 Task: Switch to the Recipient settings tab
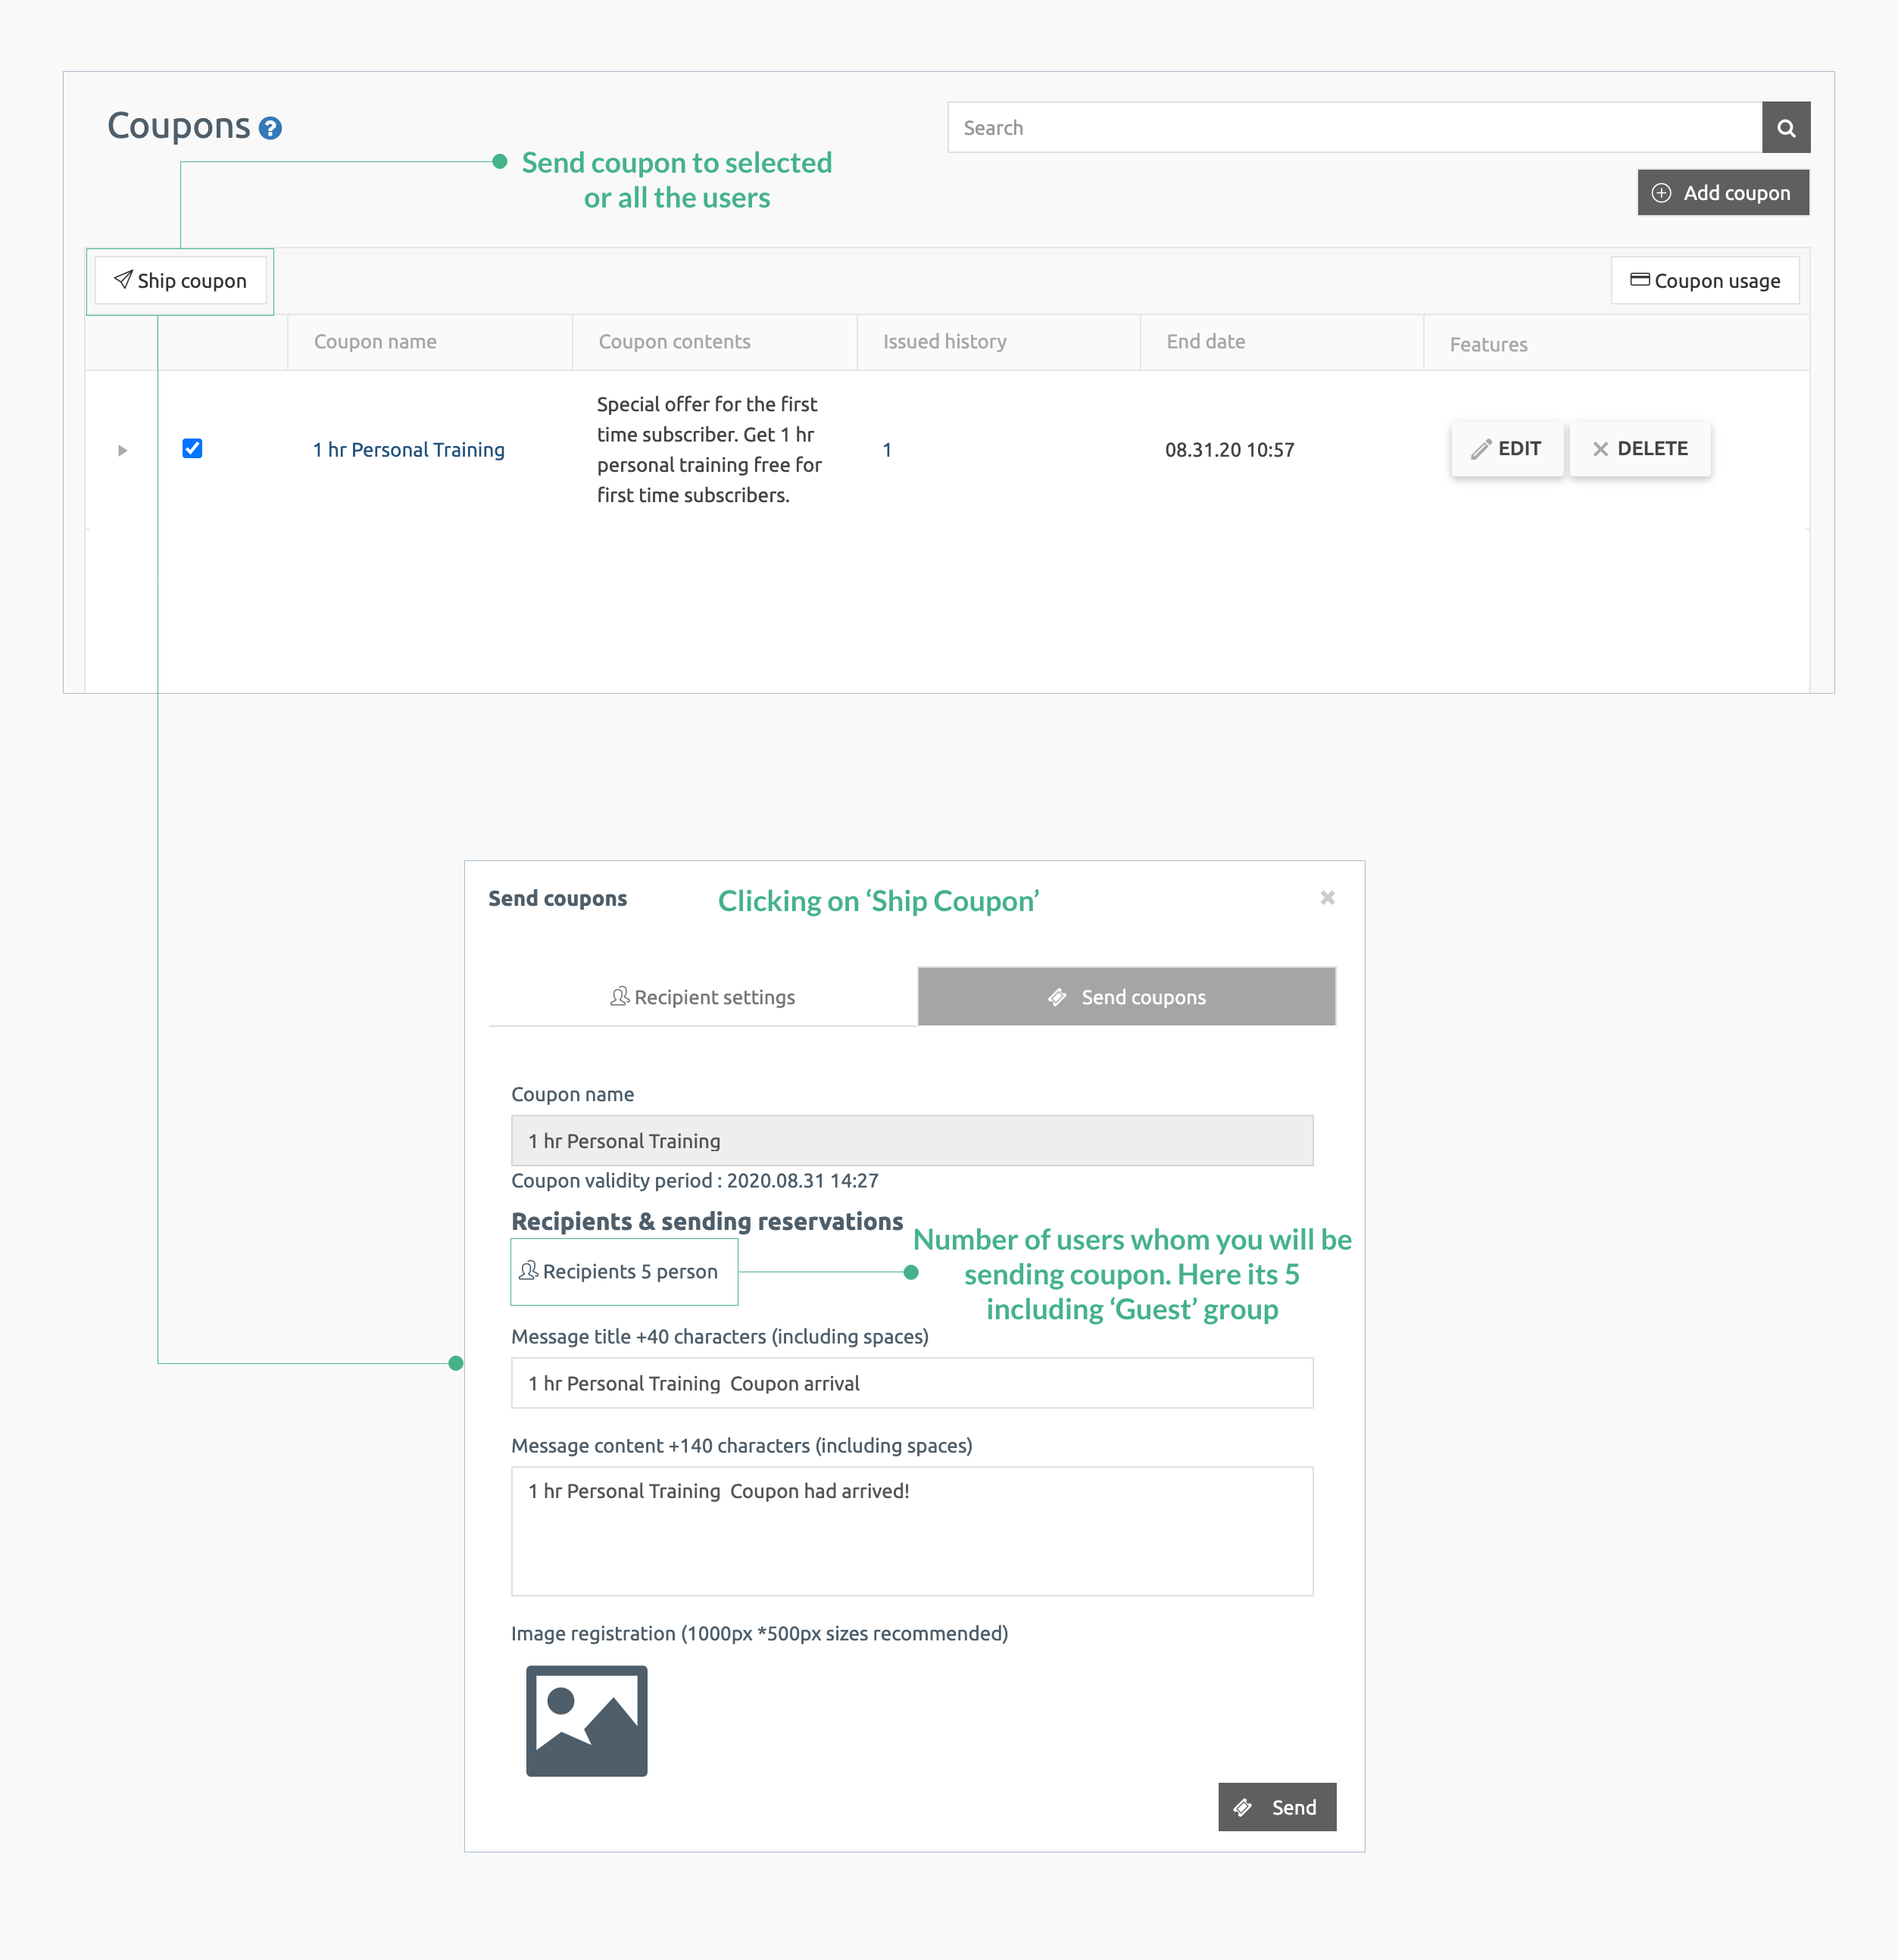[701, 996]
